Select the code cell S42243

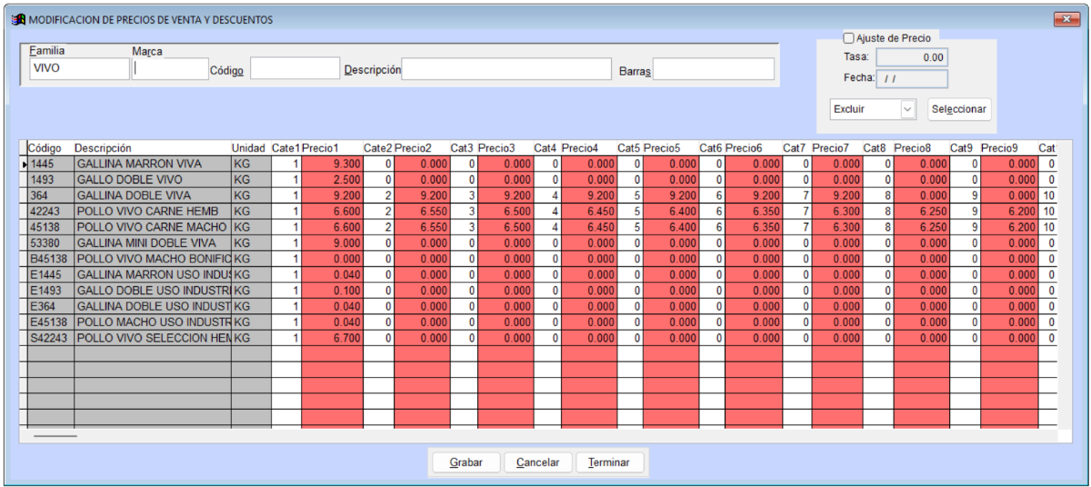click(x=50, y=338)
